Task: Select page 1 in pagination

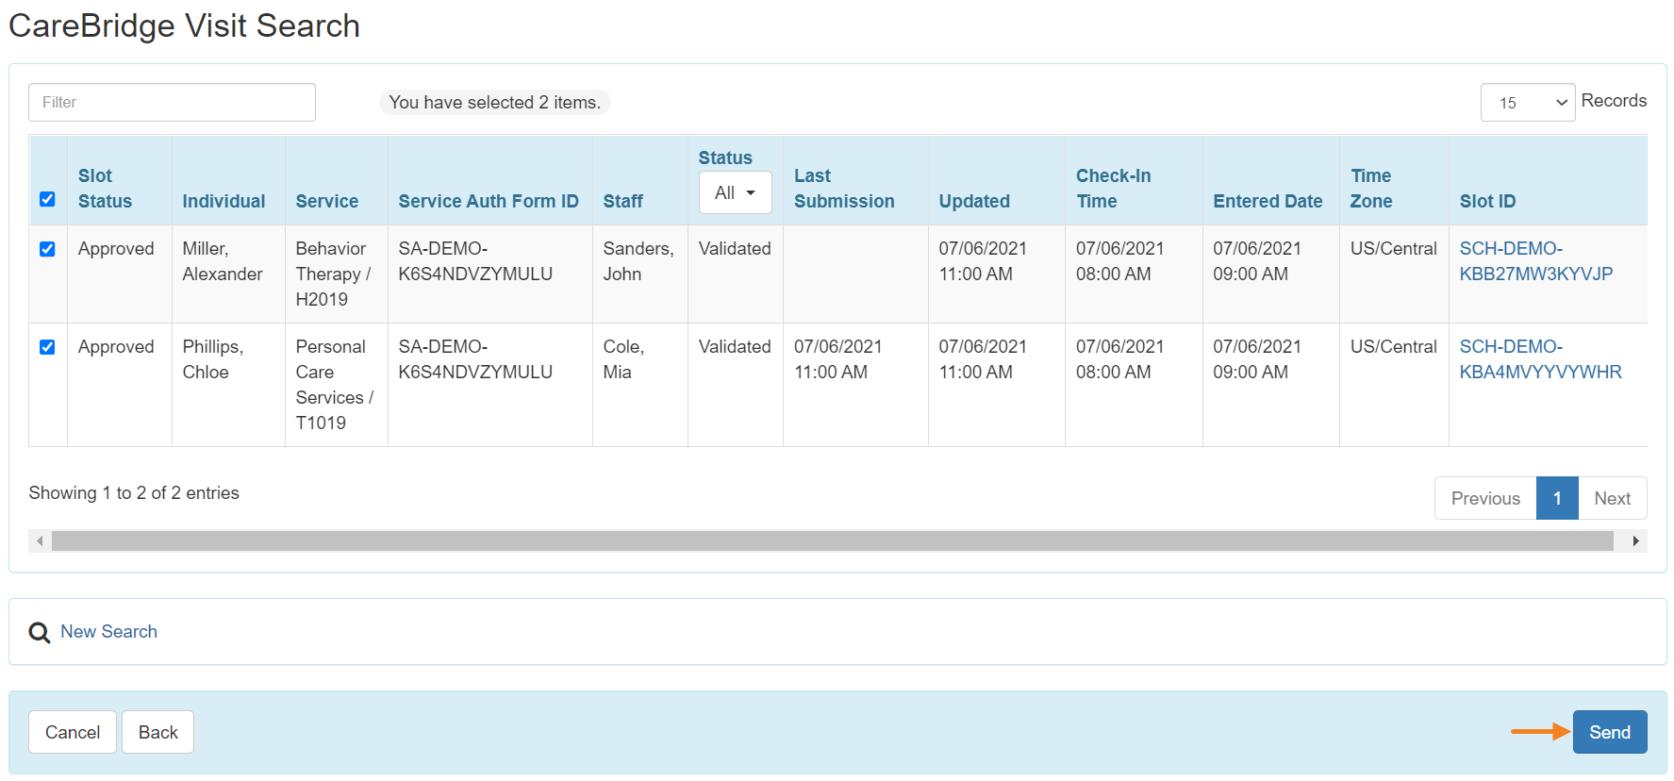Action: pyautogui.click(x=1557, y=498)
